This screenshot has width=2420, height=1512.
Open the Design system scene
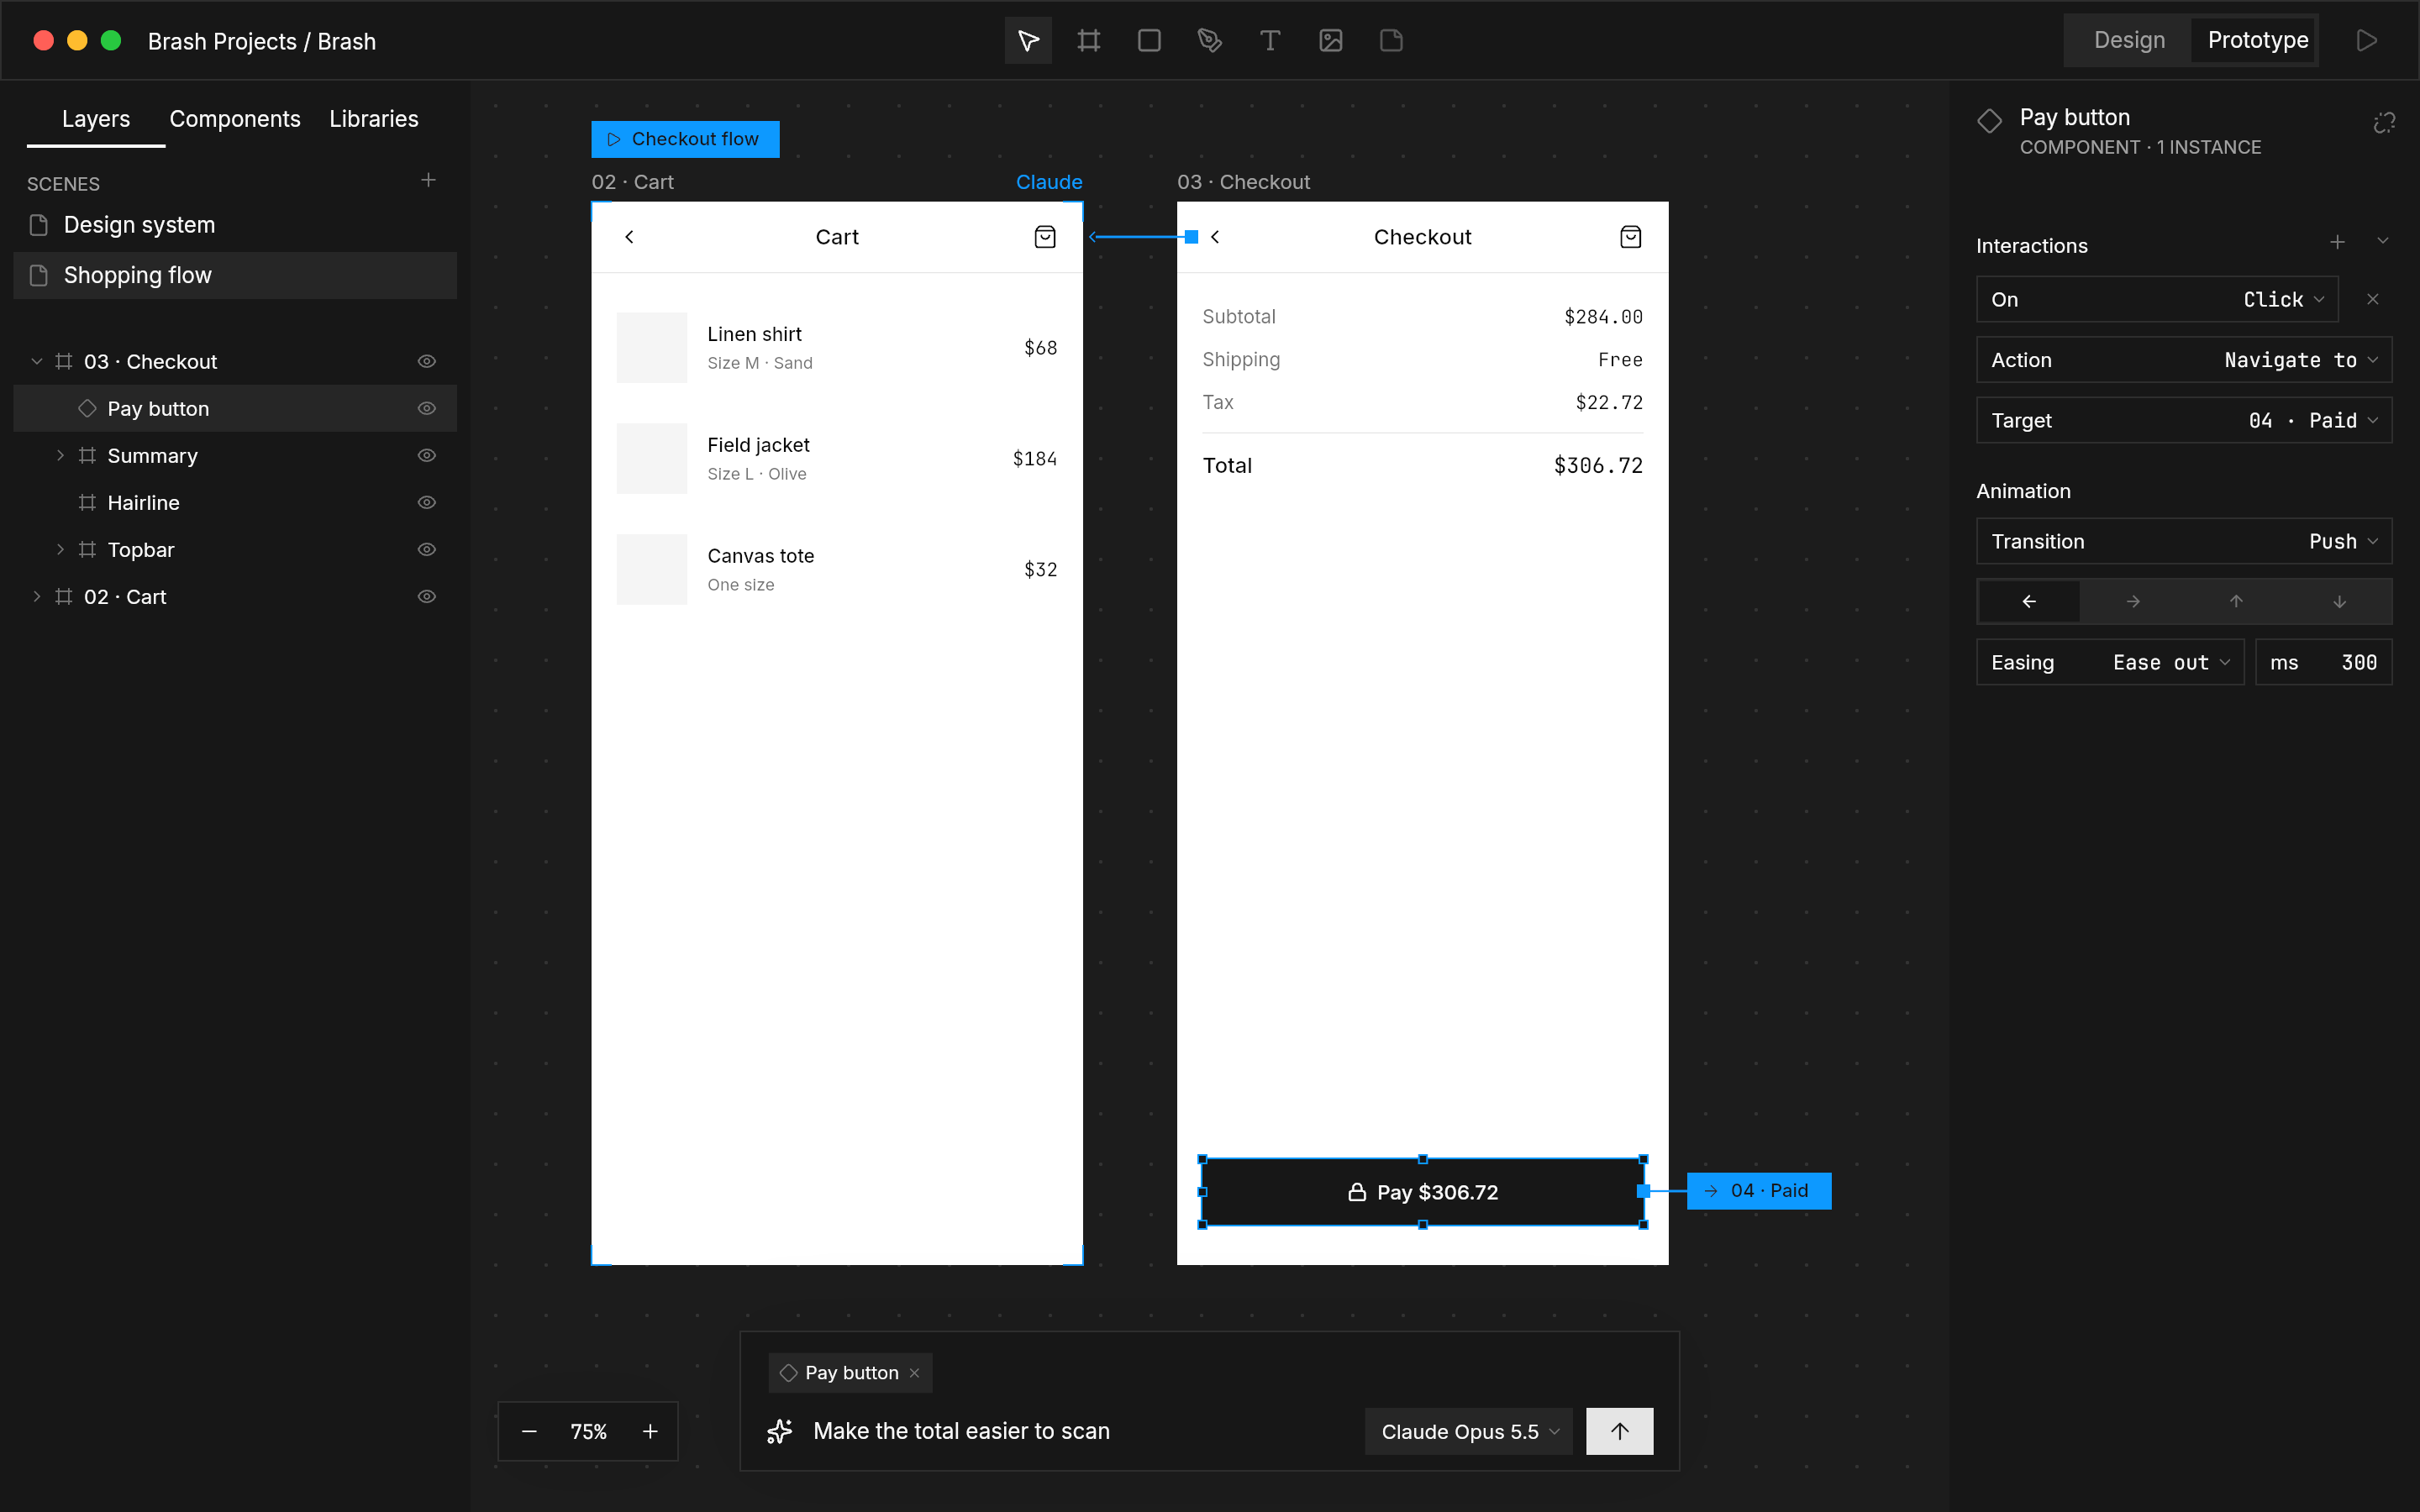tap(235, 224)
